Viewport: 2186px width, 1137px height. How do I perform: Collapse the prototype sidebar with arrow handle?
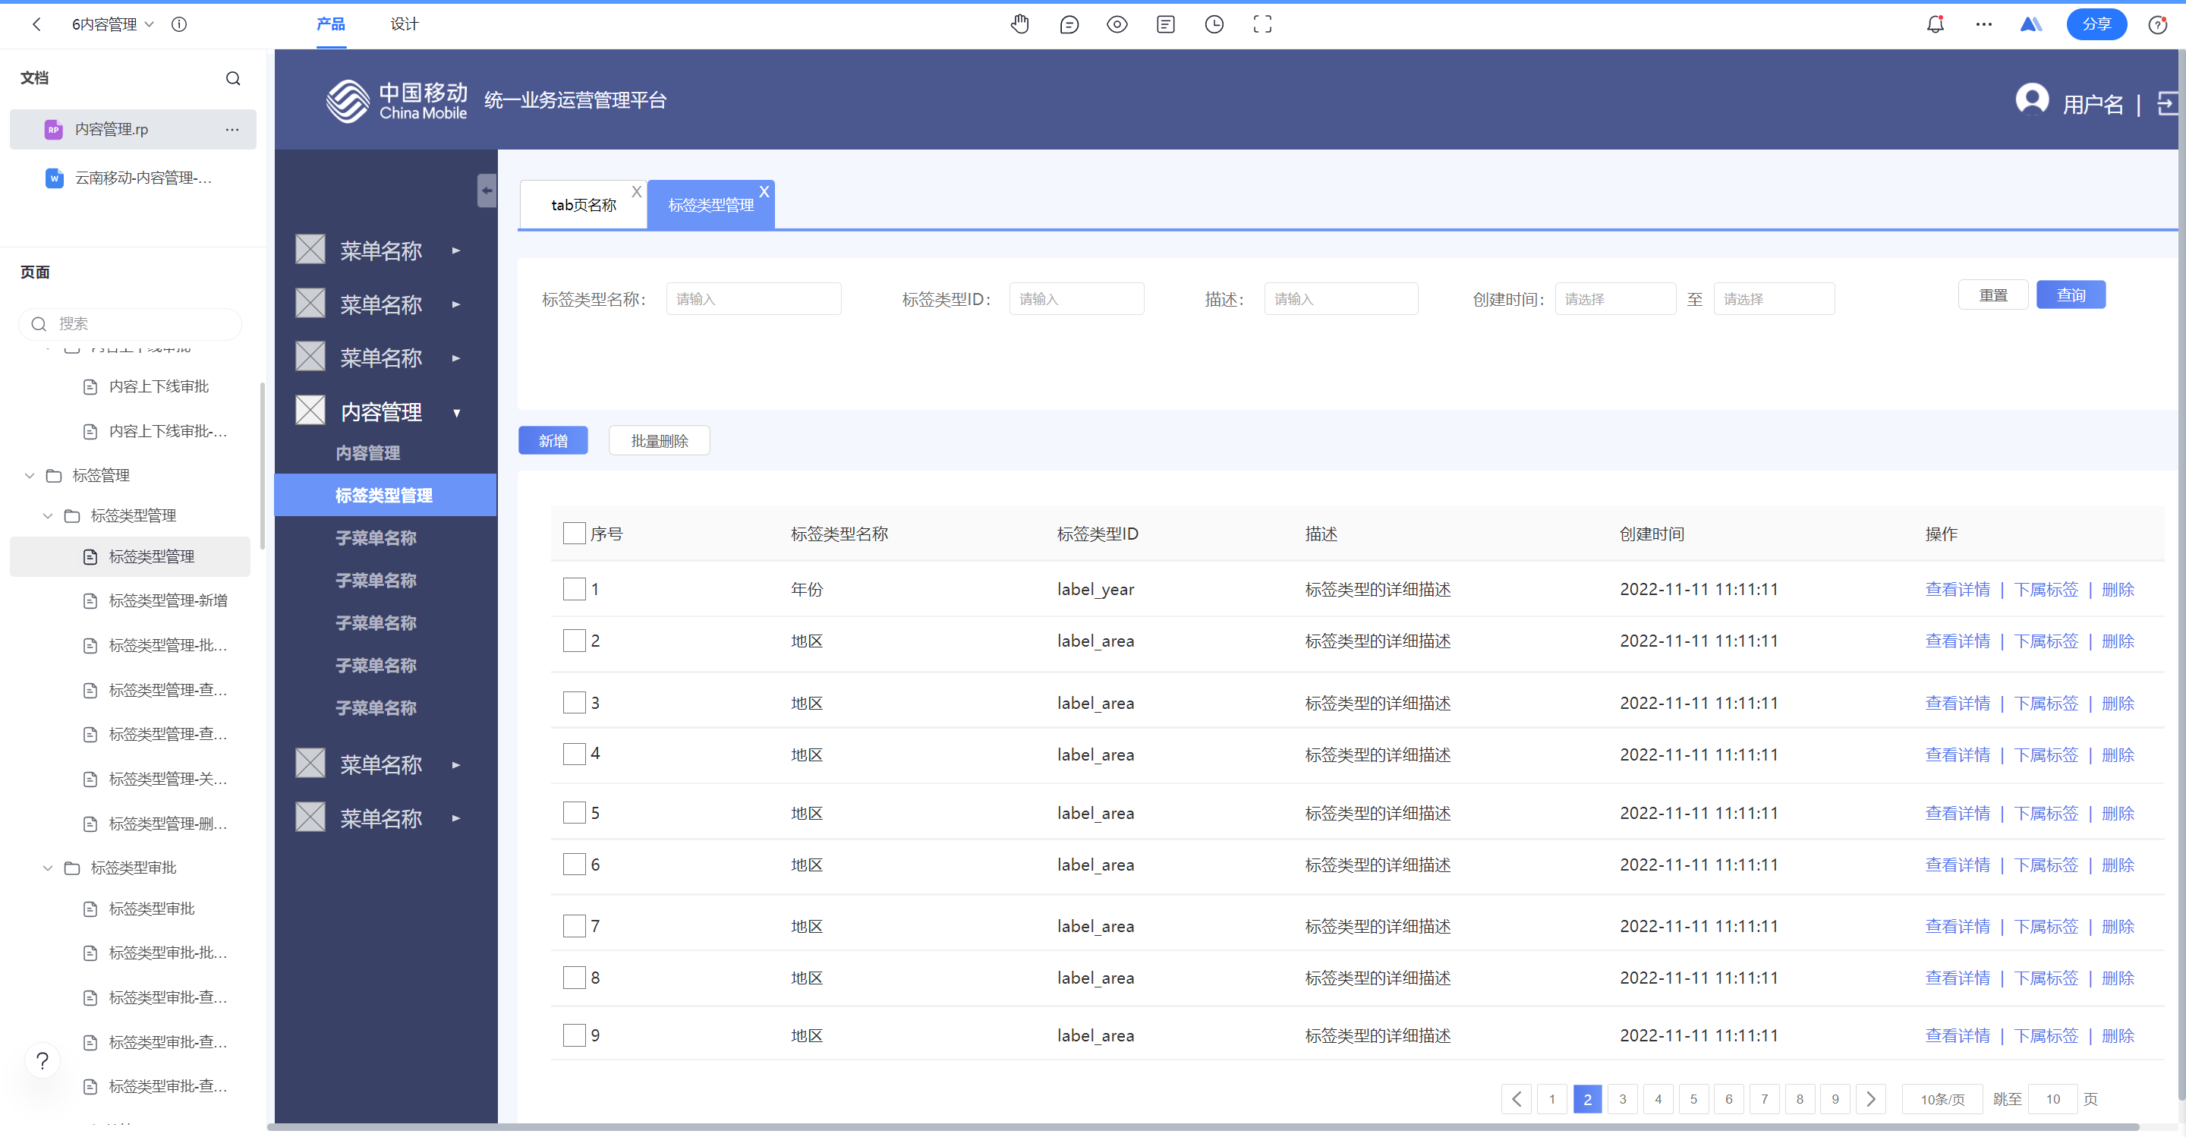[487, 191]
